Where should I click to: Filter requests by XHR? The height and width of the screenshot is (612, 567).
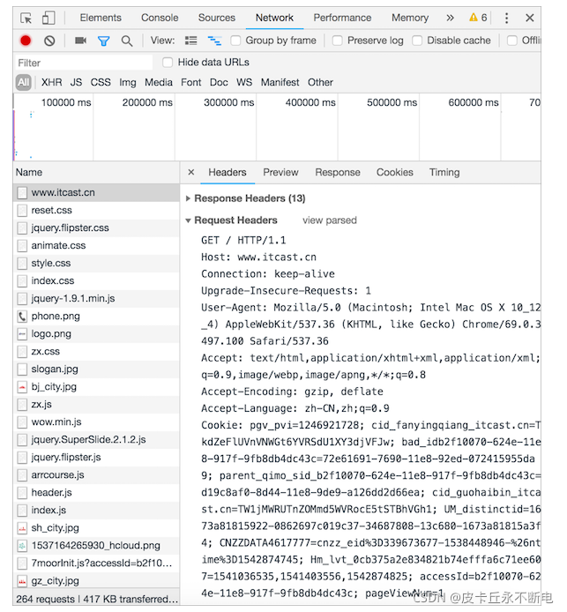(51, 82)
